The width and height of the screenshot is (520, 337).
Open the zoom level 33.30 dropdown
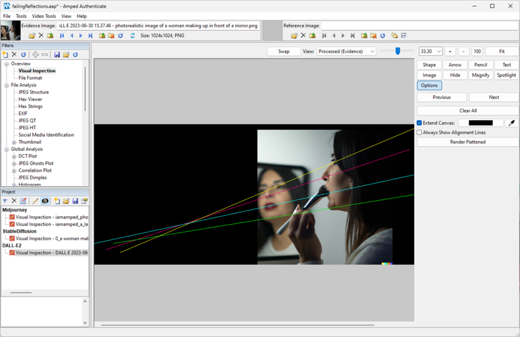tap(431, 51)
